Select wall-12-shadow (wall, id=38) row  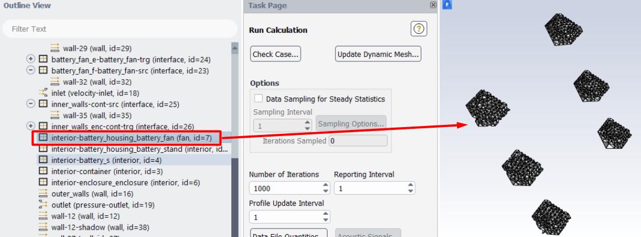coord(100,227)
